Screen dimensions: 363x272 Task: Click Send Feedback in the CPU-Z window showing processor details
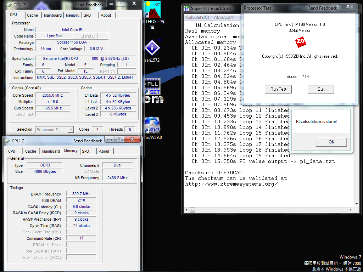pos(89,5)
